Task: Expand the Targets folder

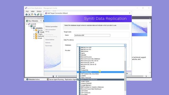Action: (x=34, y=34)
